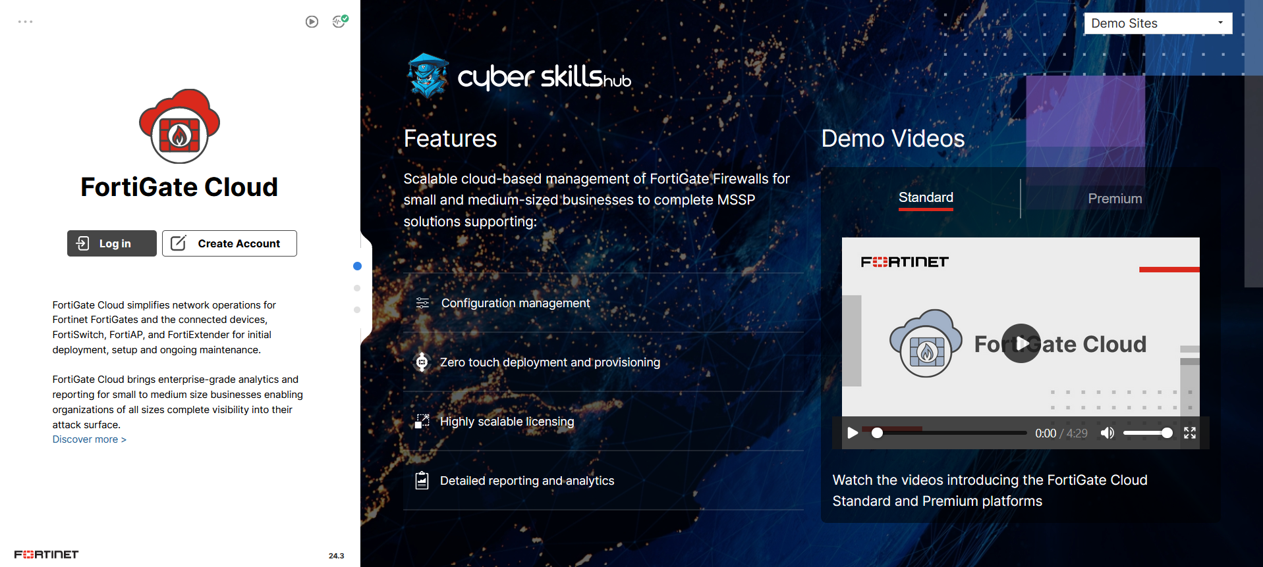Click the FortiGate Cloud logo icon
Screen dimensions: 1263x567
pos(179,126)
